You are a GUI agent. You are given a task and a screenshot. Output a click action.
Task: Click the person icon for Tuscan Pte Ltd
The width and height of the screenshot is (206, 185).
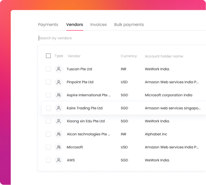pos(58,69)
